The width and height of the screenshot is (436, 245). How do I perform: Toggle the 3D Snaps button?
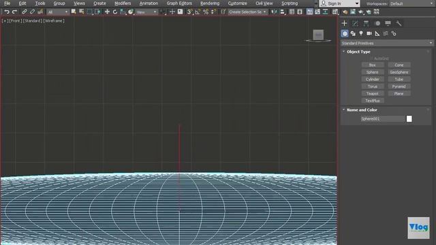click(x=190, y=12)
